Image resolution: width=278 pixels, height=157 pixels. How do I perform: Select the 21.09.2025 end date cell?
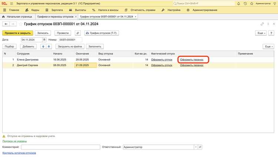(86, 65)
